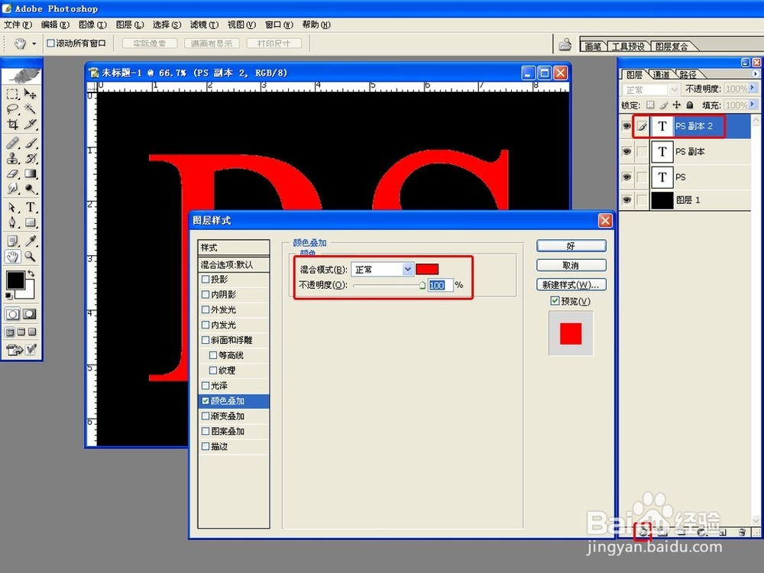The height and width of the screenshot is (573, 764).
Task: Open the 混合模式 blend mode dropdown
Action: tap(408, 269)
